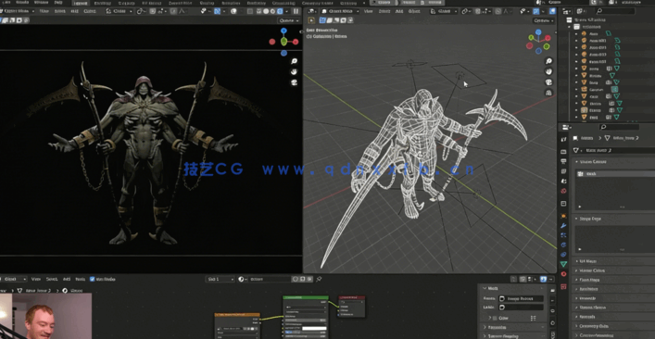Toggle camera view icon in right viewport
The height and width of the screenshot is (339, 655).
pyautogui.click(x=548, y=82)
